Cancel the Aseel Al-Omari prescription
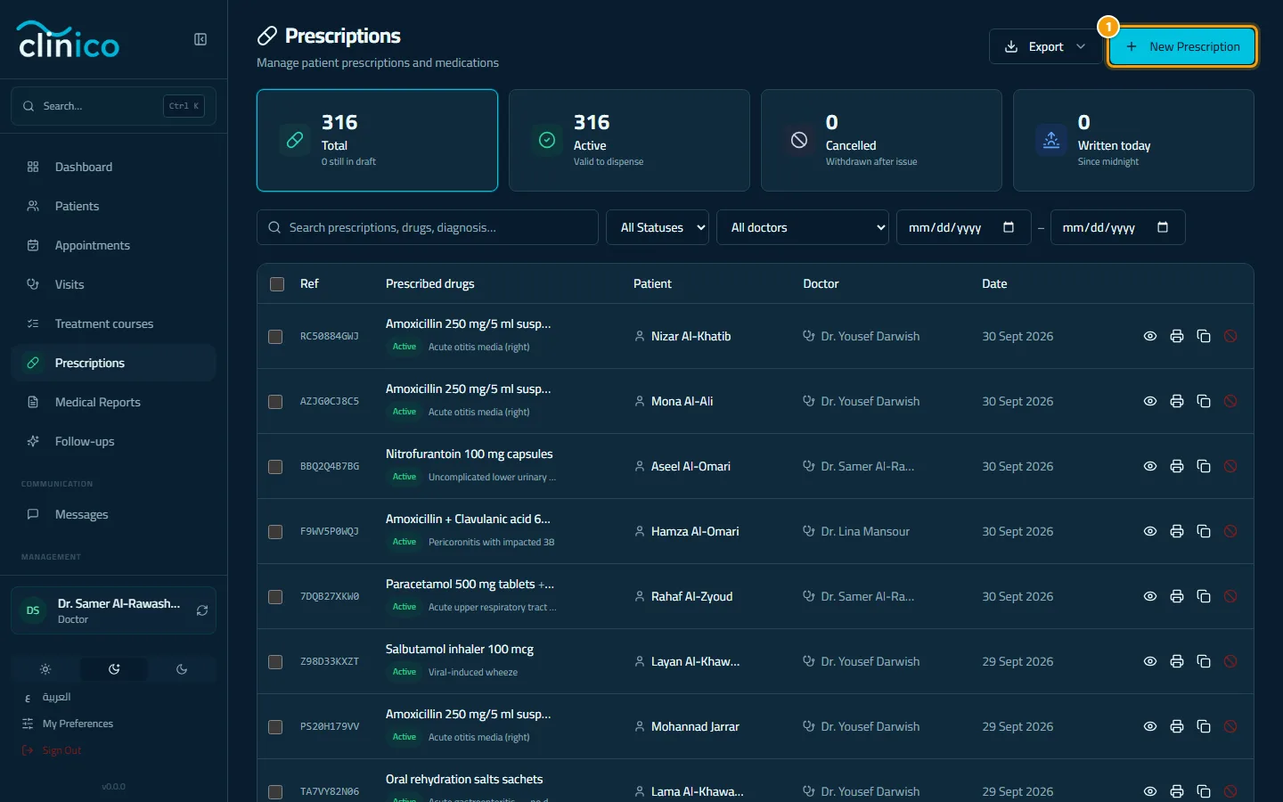1283x802 pixels. click(1230, 466)
